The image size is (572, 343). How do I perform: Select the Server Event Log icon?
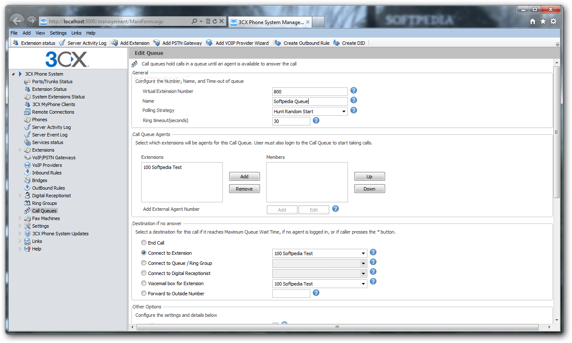[x=27, y=135]
